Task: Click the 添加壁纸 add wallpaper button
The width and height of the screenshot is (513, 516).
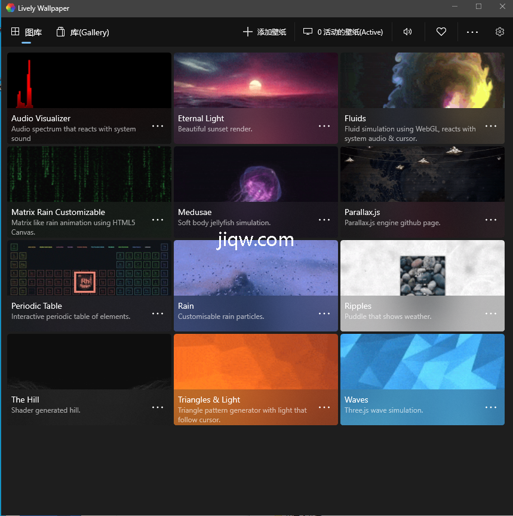Action: pos(265,32)
